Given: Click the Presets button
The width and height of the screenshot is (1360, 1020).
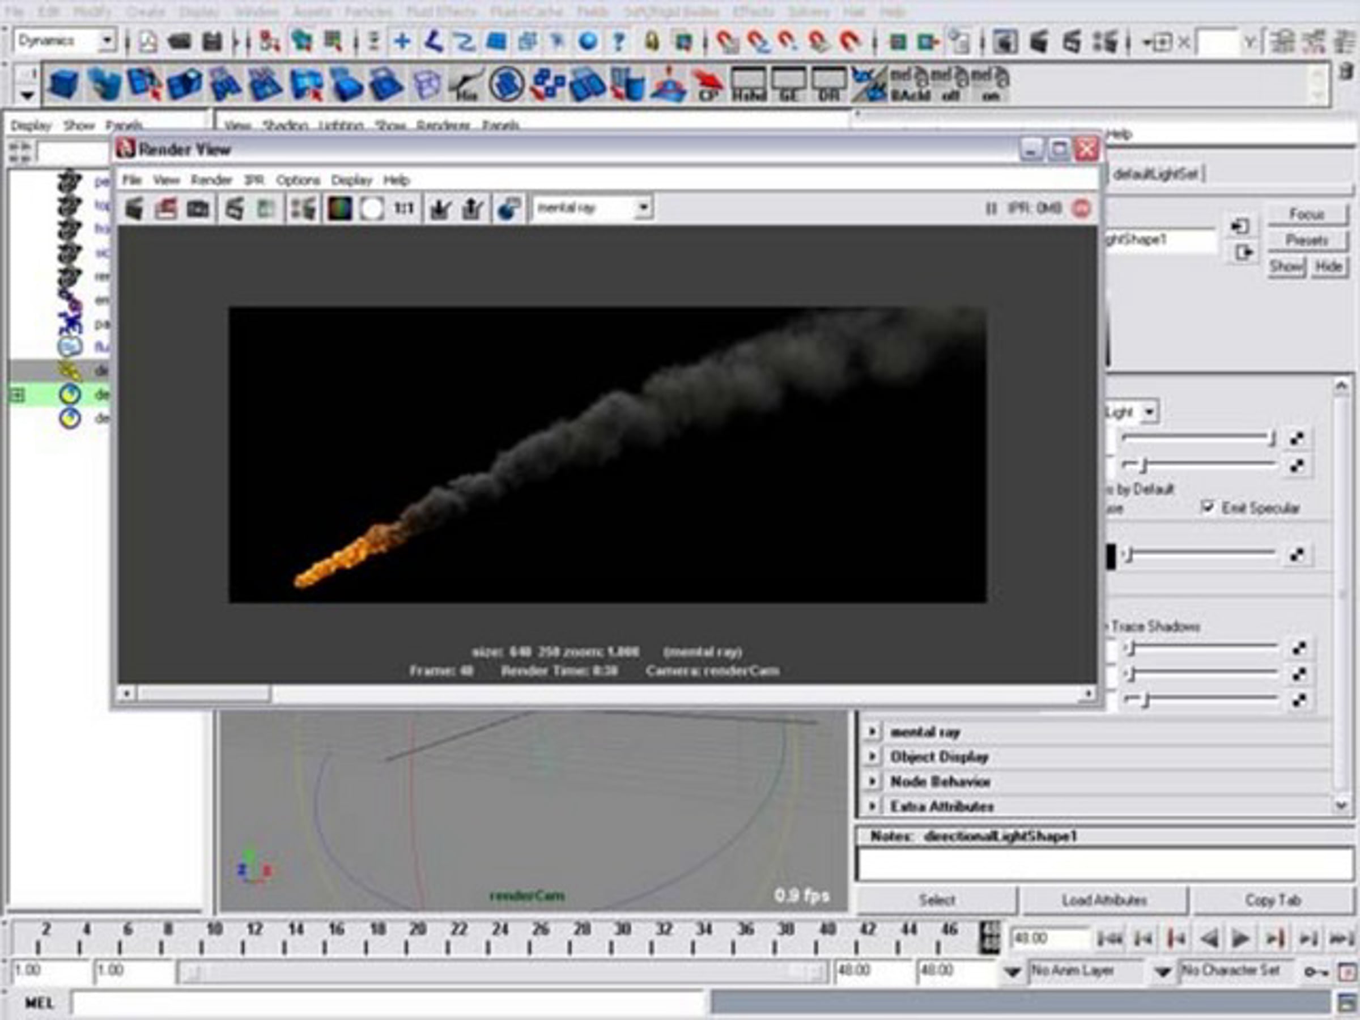Looking at the screenshot, I should pyautogui.click(x=1307, y=240).
